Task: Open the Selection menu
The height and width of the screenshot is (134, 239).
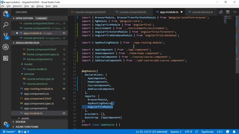Action: (x=18, y=6)
